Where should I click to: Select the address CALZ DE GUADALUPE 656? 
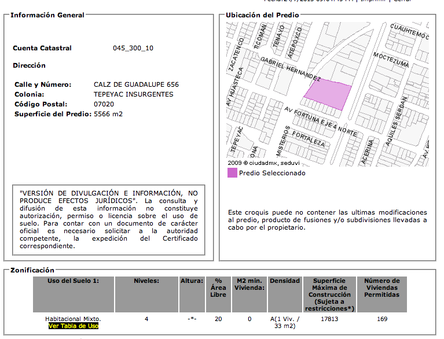coord(136,84)
